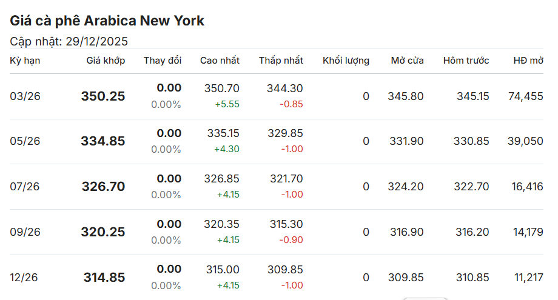Select the "Thấp nhất" column header
Screen dimensions: 558x300
tap(281, 61)
